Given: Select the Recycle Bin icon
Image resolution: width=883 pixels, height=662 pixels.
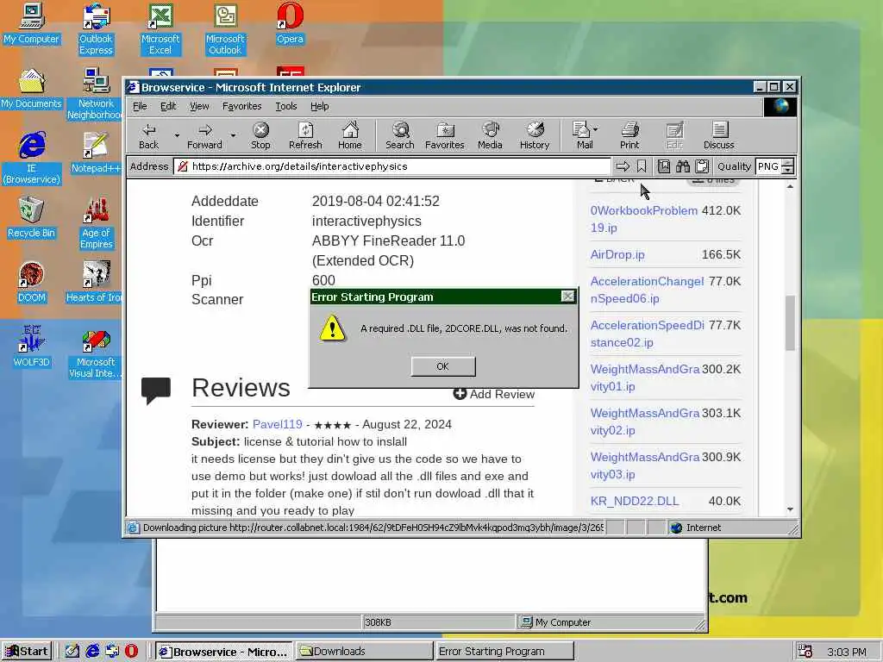Looking at the screenshot, I should pos(32,218).
